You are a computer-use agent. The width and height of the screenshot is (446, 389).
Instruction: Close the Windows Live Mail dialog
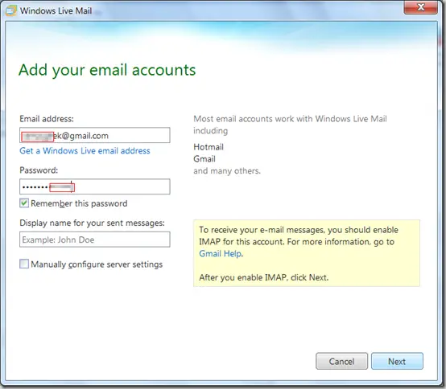click(x=421, y=6)
